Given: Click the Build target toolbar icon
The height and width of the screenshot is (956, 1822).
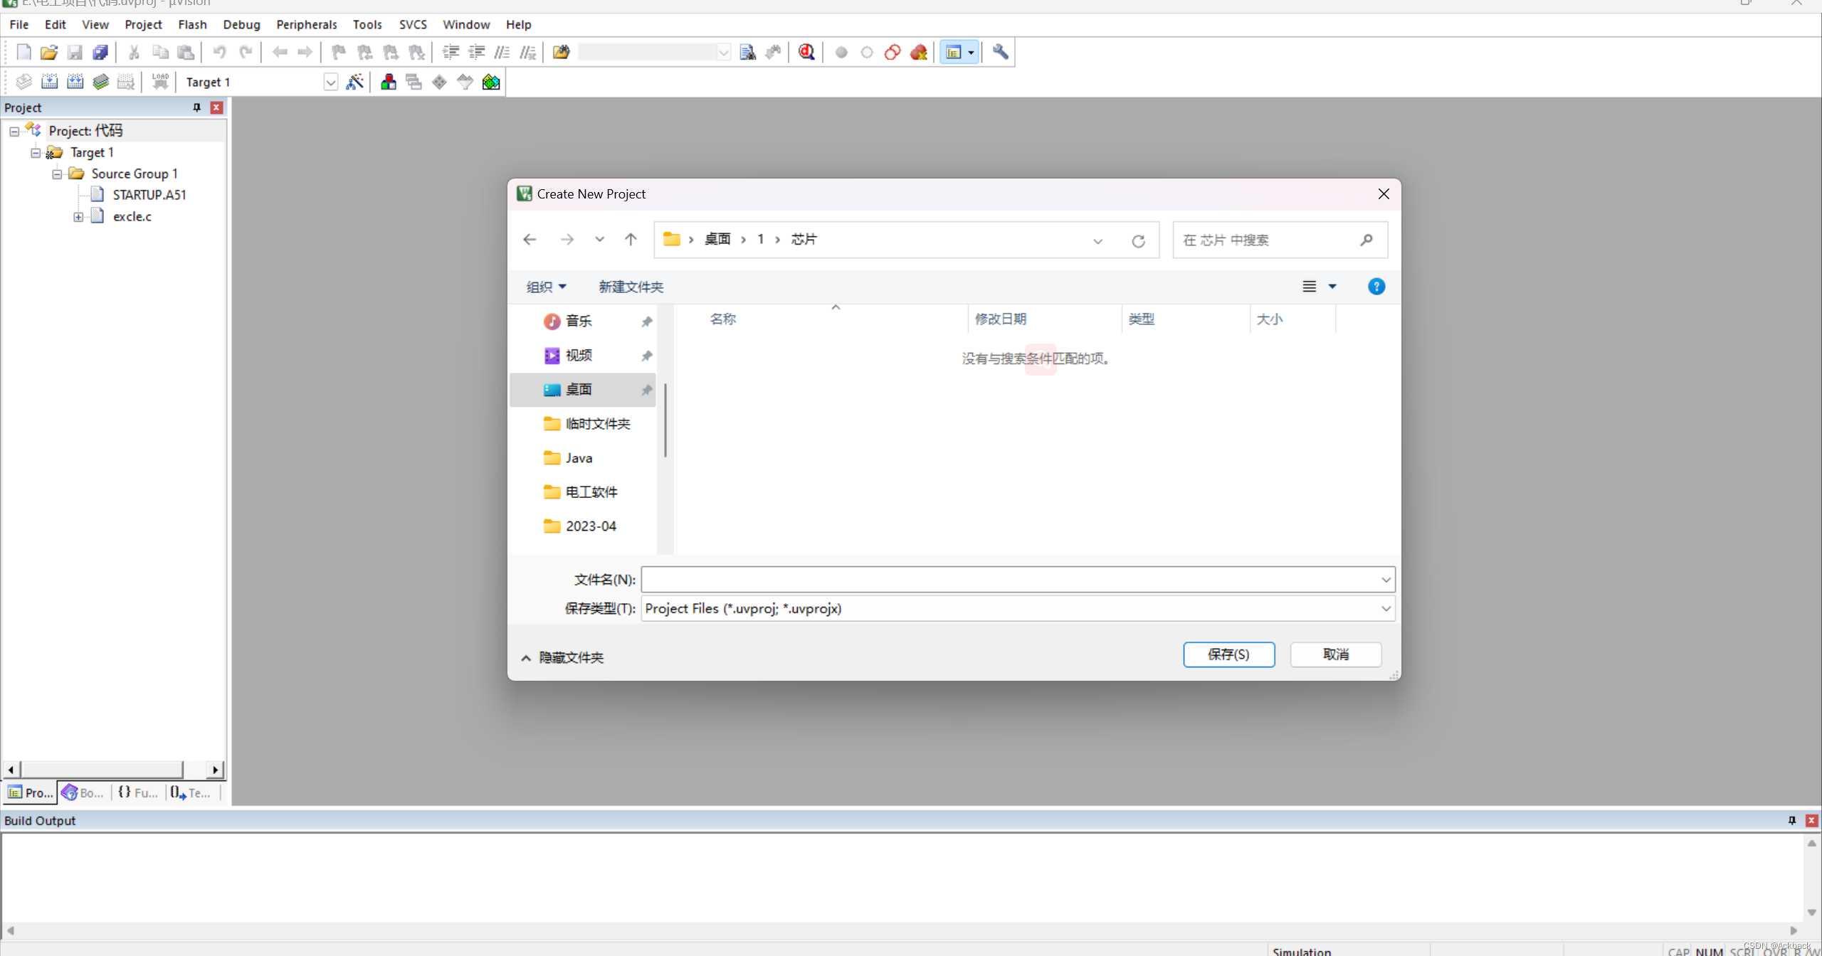Looking at the screenshot, I should click(49, 82).
